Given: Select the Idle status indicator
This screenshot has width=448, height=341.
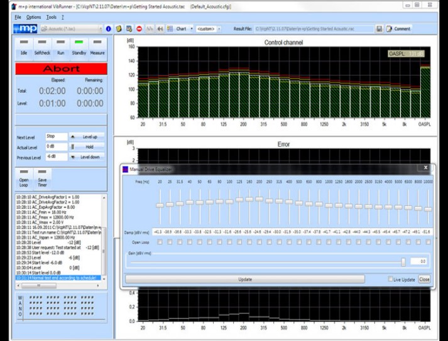Looking at the screenshot, I should click(x=24, y=48).
